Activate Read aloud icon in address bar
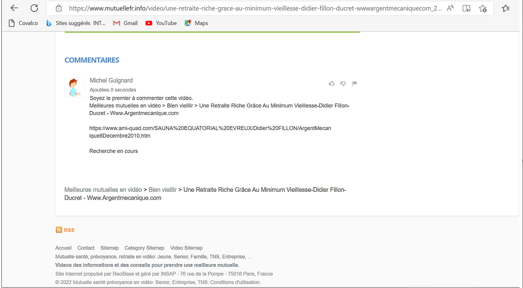The image size is (523, 288). pos(450,8)
